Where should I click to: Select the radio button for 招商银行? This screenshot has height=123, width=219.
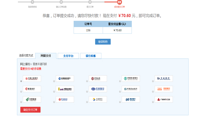pyautogui.click(x=21, y=92)
